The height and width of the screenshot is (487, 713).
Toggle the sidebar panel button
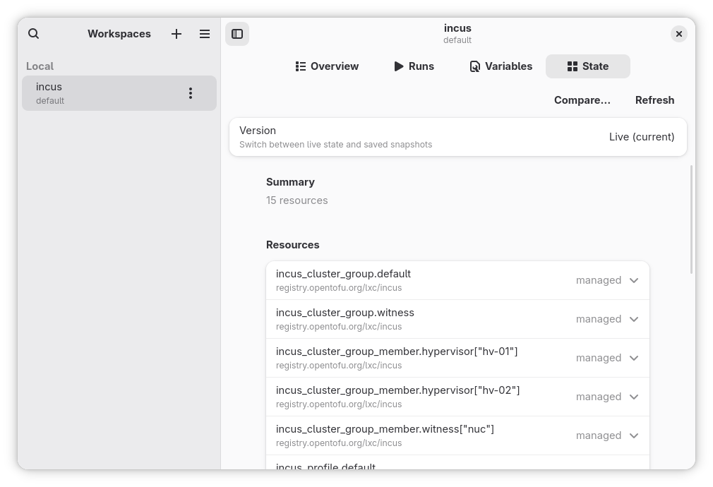pos(237,34)
